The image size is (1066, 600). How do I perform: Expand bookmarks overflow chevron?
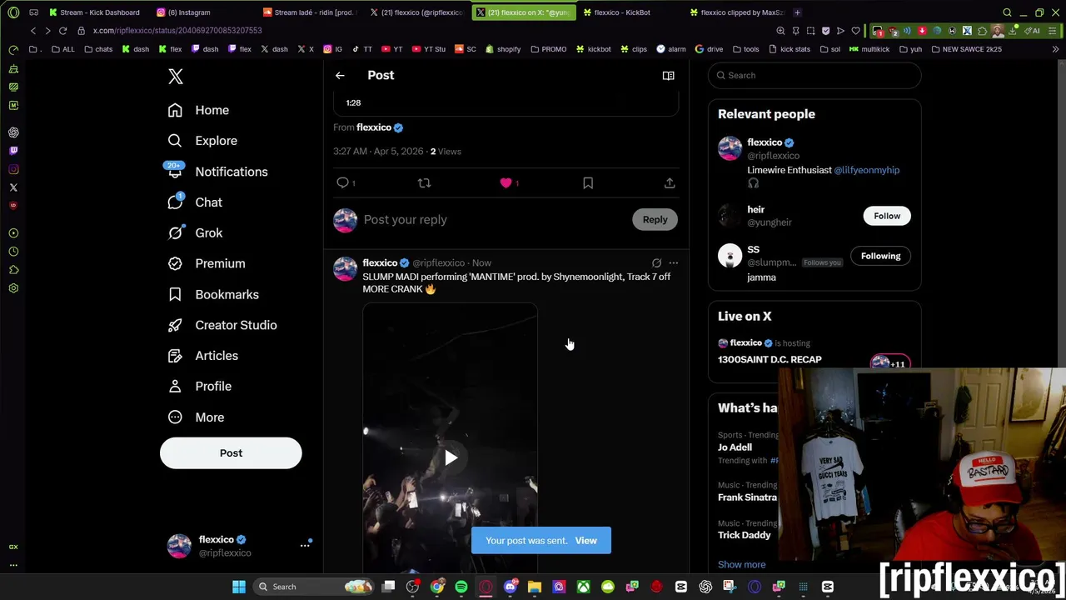click(1056, 49)
